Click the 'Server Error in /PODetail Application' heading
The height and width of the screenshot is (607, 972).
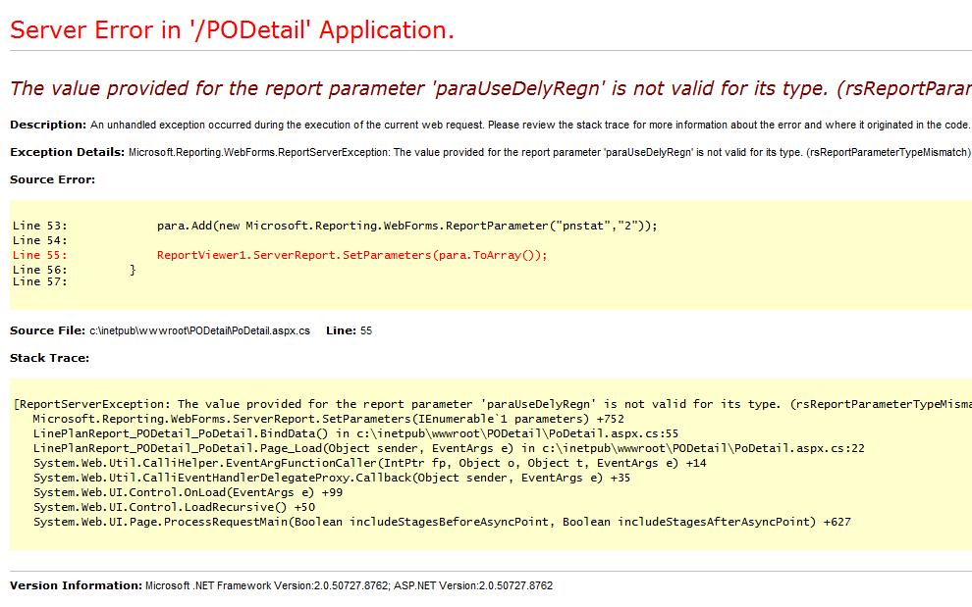click(x=232, y=30)
